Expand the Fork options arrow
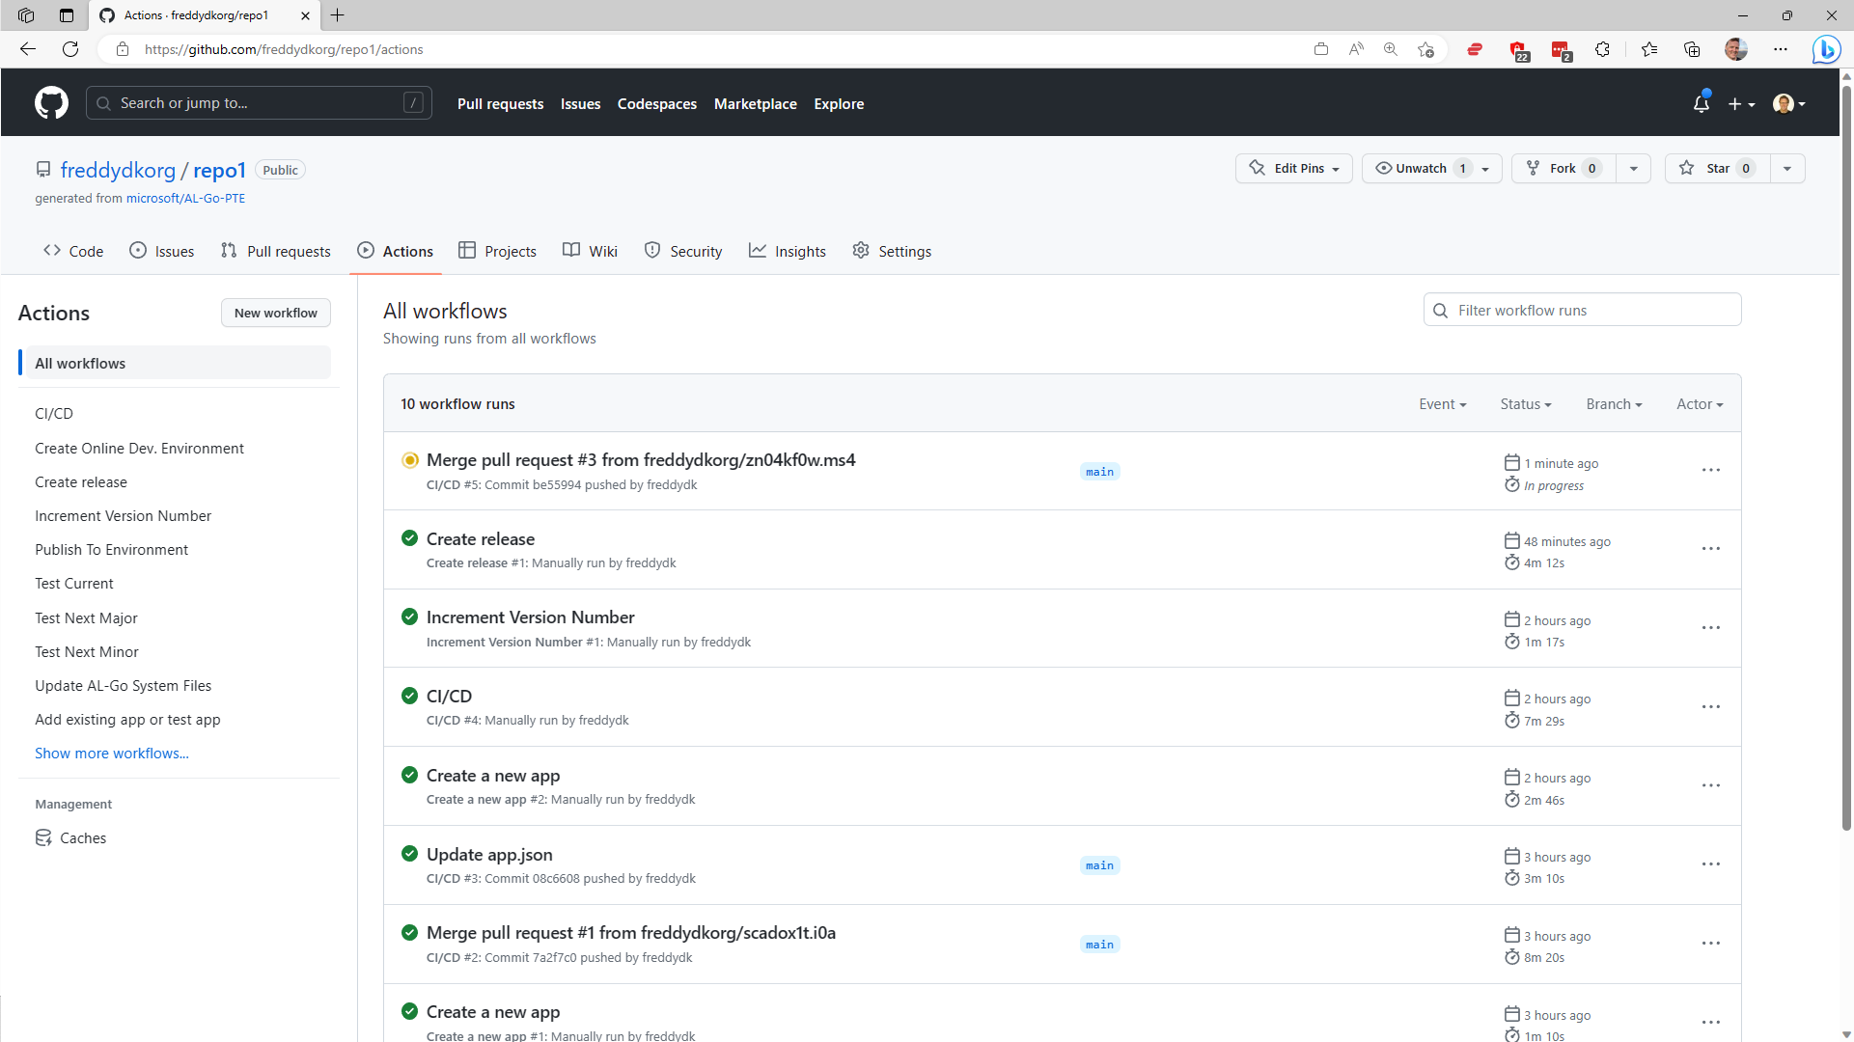1854x1042 pixels. click(x=1633, y=168)
